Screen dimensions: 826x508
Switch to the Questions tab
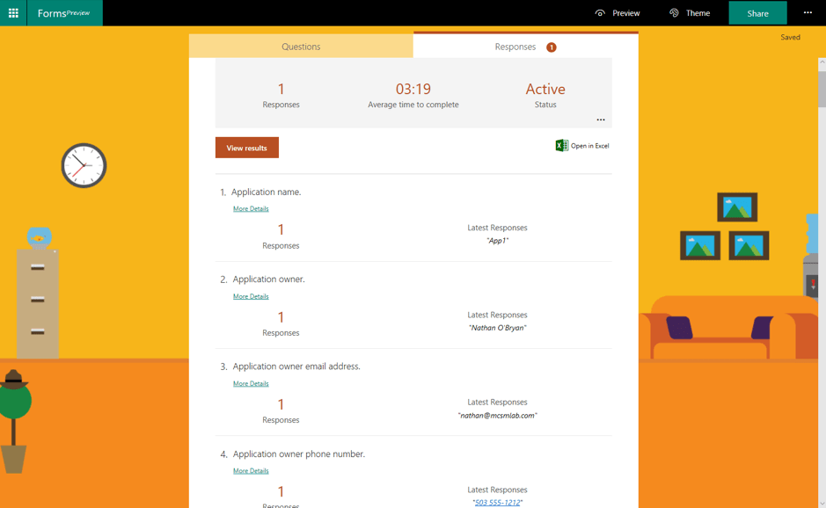pyautogui.click(x=301, y=46)
